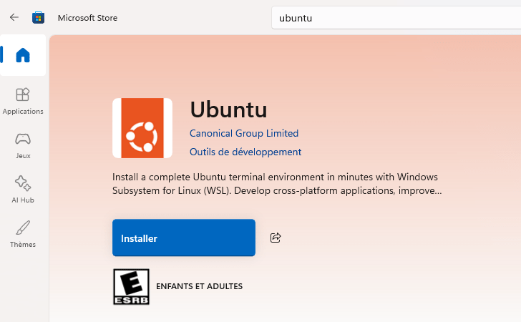Click the ESRB rating badge

(x=131, y=286)
